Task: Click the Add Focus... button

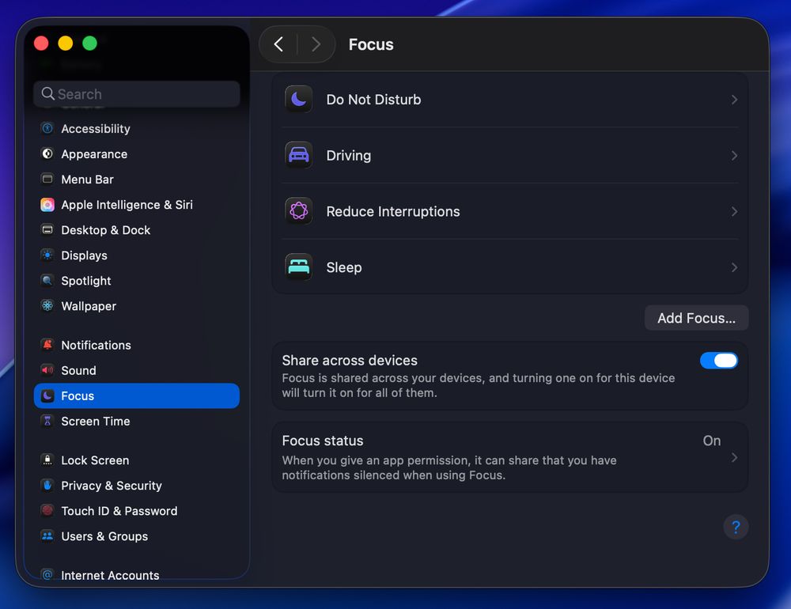Action: pos(696,318)
